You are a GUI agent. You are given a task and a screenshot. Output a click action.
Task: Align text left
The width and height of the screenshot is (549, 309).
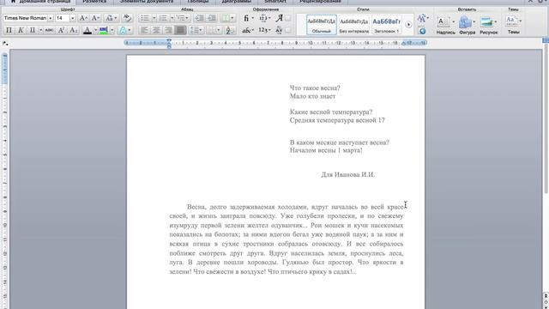[x=144, y=30]
